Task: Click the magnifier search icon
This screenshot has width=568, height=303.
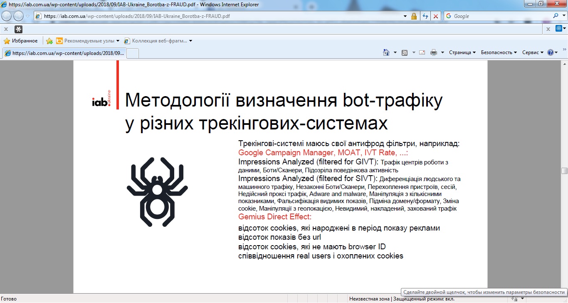Action: coord(556,16)
